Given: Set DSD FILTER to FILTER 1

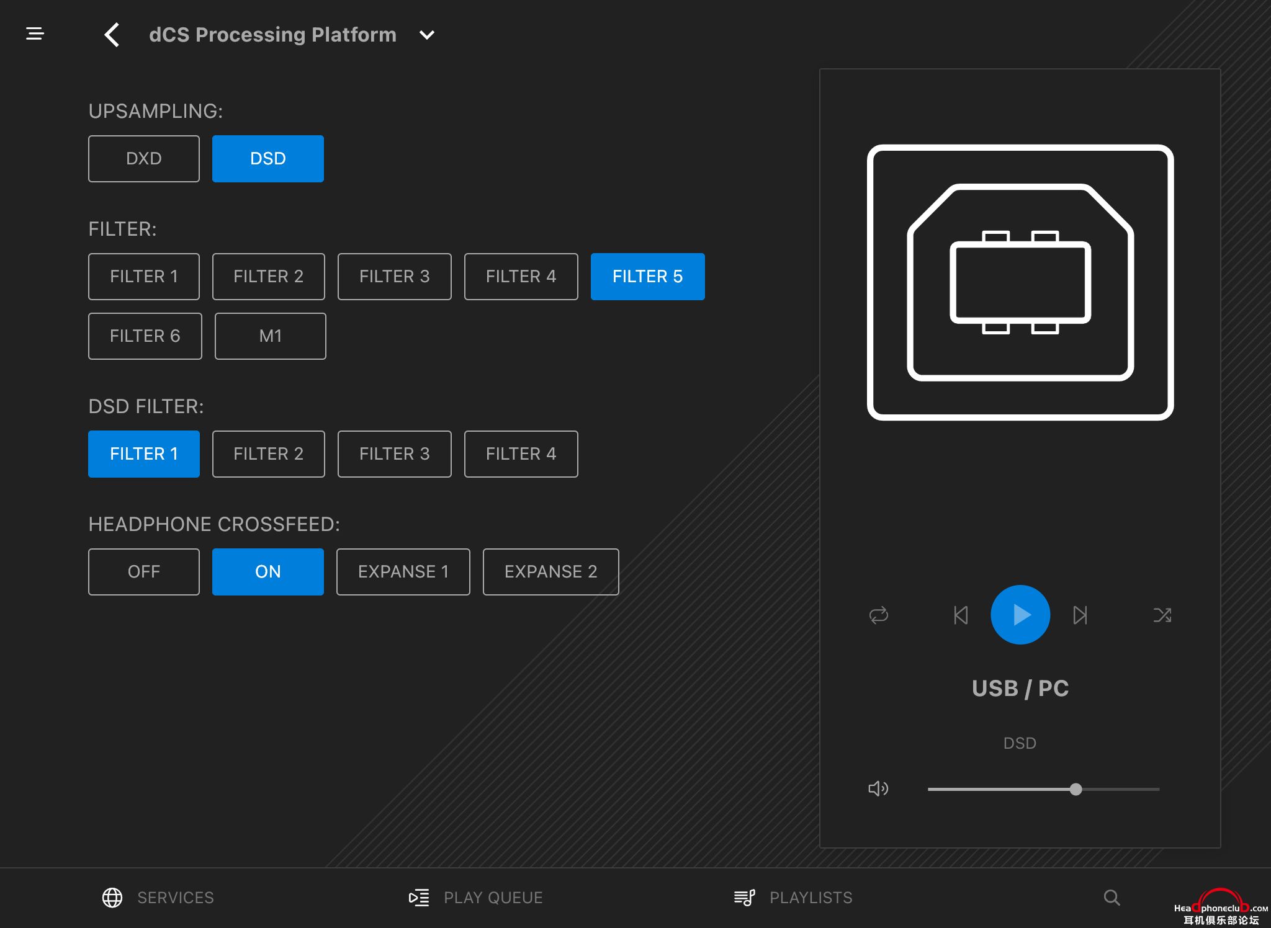Looking at the screenshot, I should [x=144, y=454].
